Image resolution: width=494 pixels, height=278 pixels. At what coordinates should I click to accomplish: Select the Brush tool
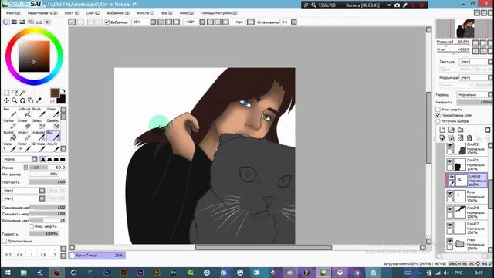pos(39,112)
